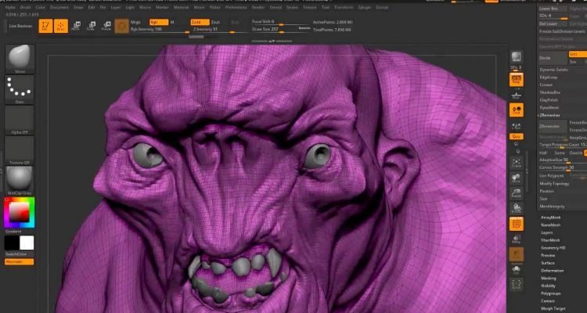587x313 pixels.
Task: Click the Rotate view icon on right shelf
Action: (517, 208)
